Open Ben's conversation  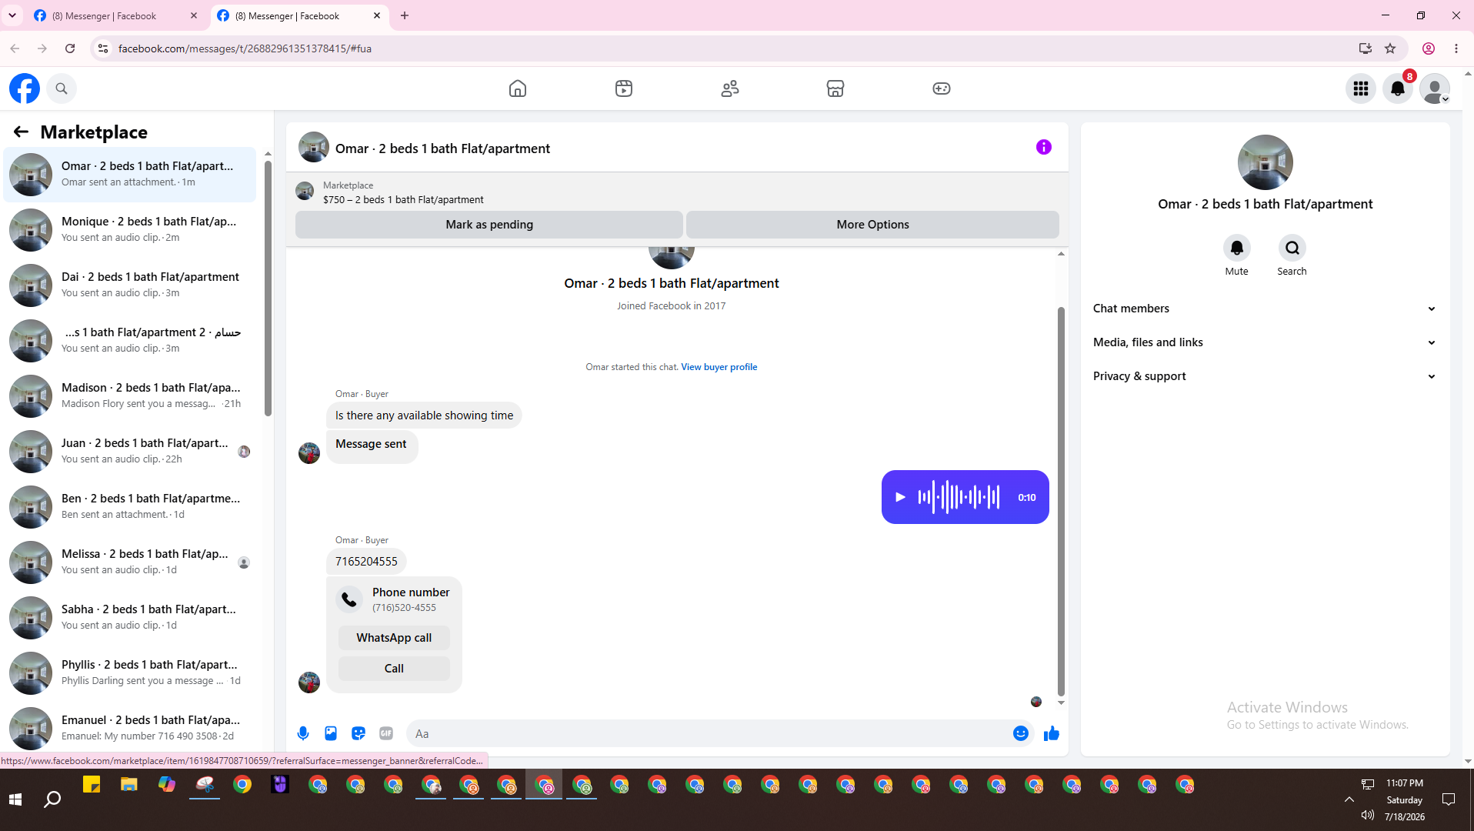(x=130, y=507)
